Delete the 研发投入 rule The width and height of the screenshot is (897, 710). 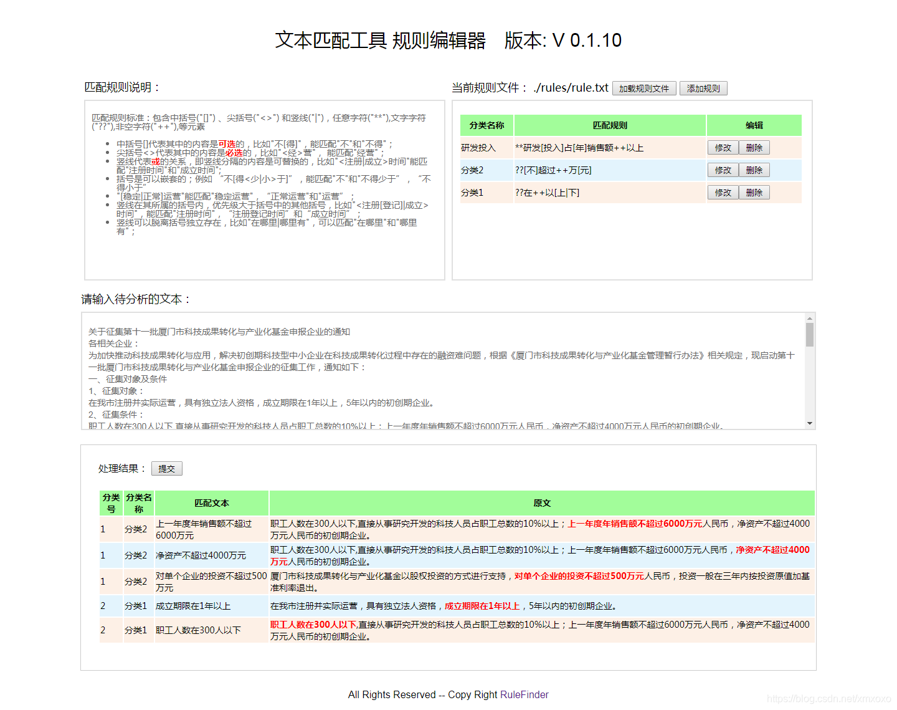click(x=754, y=148)
